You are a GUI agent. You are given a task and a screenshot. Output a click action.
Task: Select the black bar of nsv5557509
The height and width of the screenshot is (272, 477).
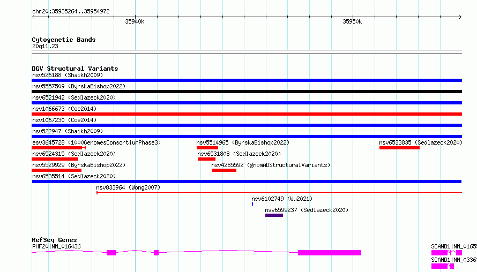tap(247, 92)
